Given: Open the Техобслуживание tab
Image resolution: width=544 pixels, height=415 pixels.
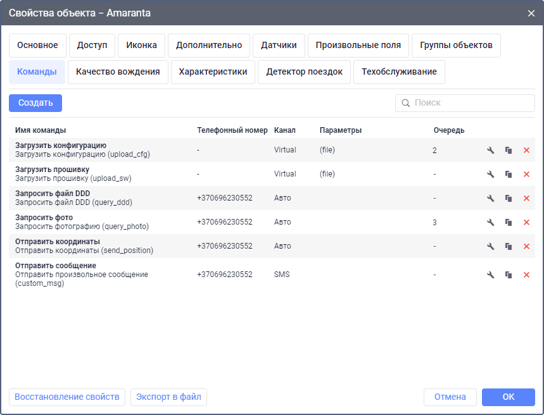Looking at the screenshot, I should (x=399, y=72).
